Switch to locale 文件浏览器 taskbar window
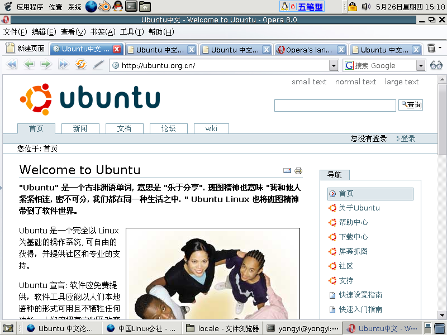 (222, 328)
